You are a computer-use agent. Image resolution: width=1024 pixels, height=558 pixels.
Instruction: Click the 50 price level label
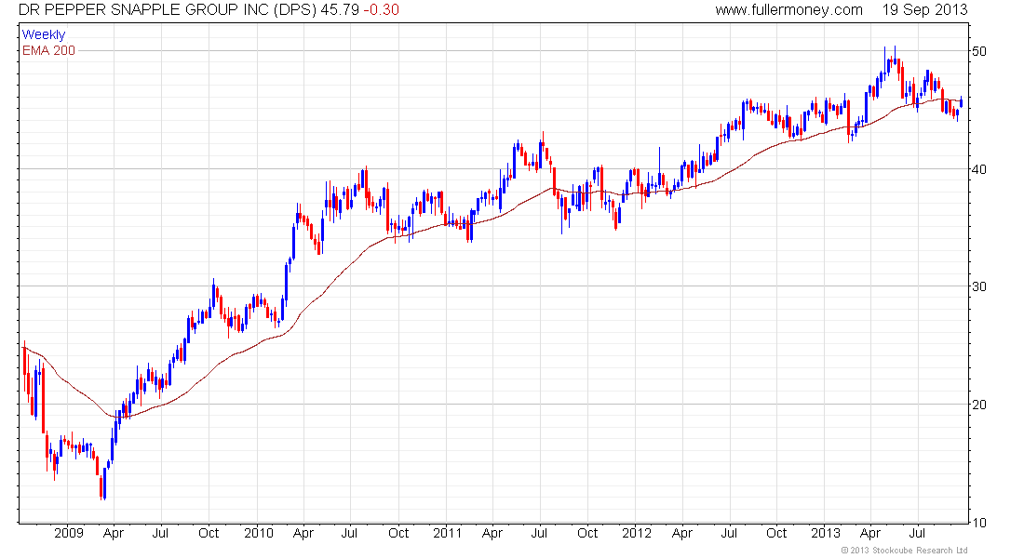pos(977,51)
